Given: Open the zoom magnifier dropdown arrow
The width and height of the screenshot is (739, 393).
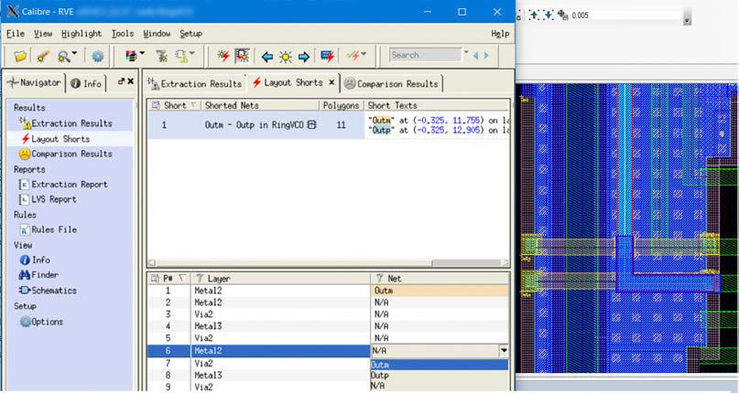Looking at the screenshot, I should coord(74,54).
